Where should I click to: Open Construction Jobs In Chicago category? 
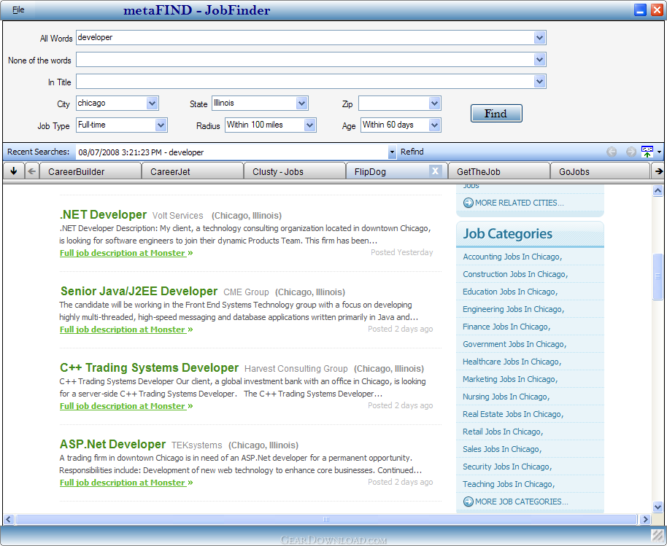pyautogui.click(x=515, y=274)
